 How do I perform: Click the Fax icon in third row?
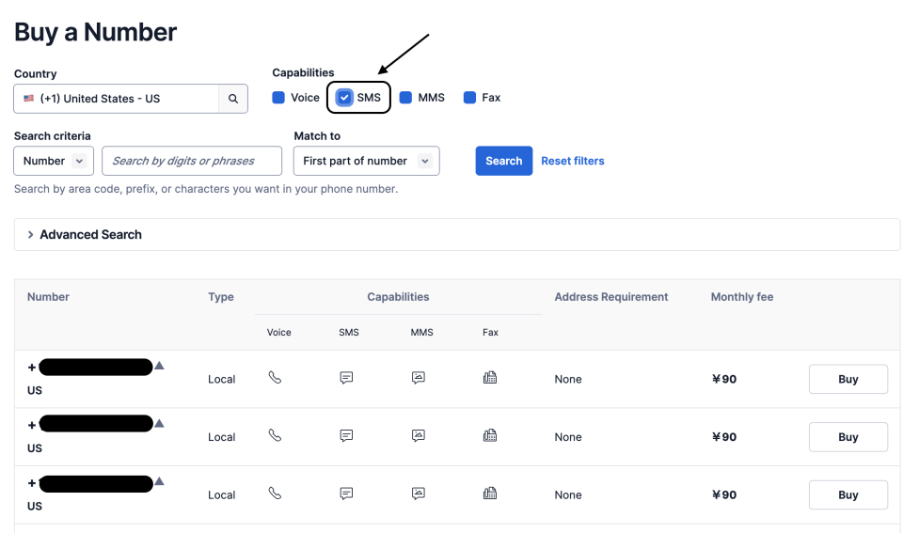(489, 494)
